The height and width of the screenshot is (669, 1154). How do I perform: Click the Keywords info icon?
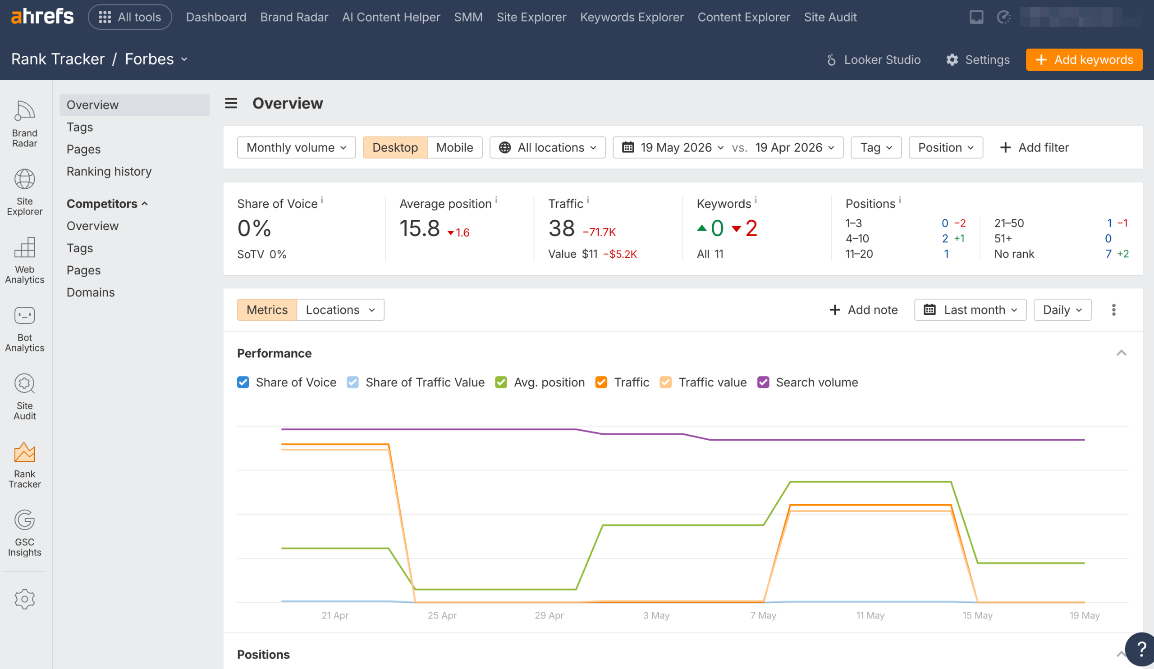coord(756,200)
